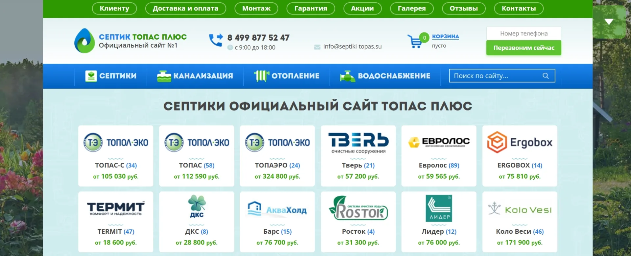631x256 pixels.
Task: Open the Корзина link
Action: (x=445, y=36)
